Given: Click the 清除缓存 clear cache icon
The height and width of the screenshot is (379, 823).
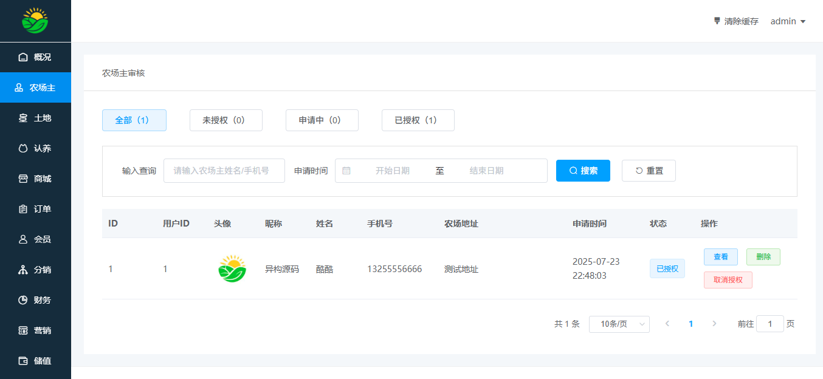Looking at the screenshot, I should coord(717,21).
